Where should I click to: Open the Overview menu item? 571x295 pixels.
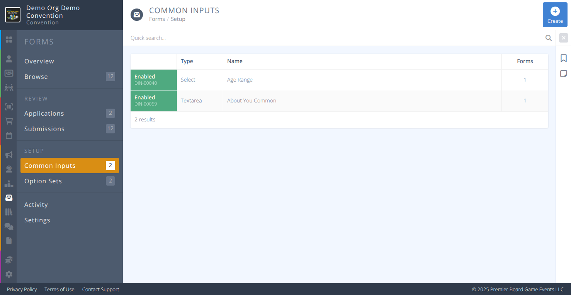tap(39, 61)
